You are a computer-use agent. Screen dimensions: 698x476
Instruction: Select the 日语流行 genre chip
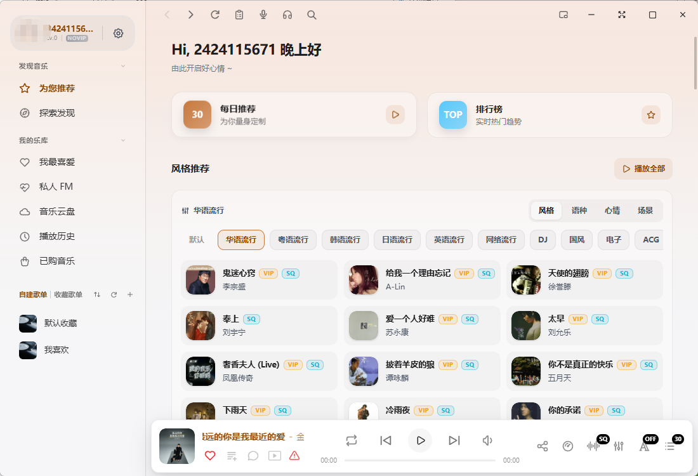pos(397,239)
